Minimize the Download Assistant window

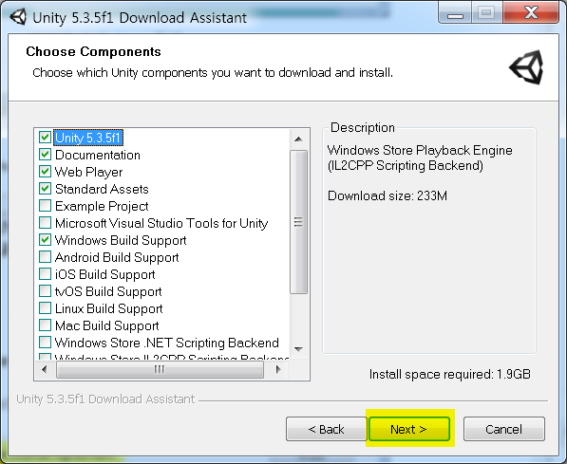[x=455, y=13]
